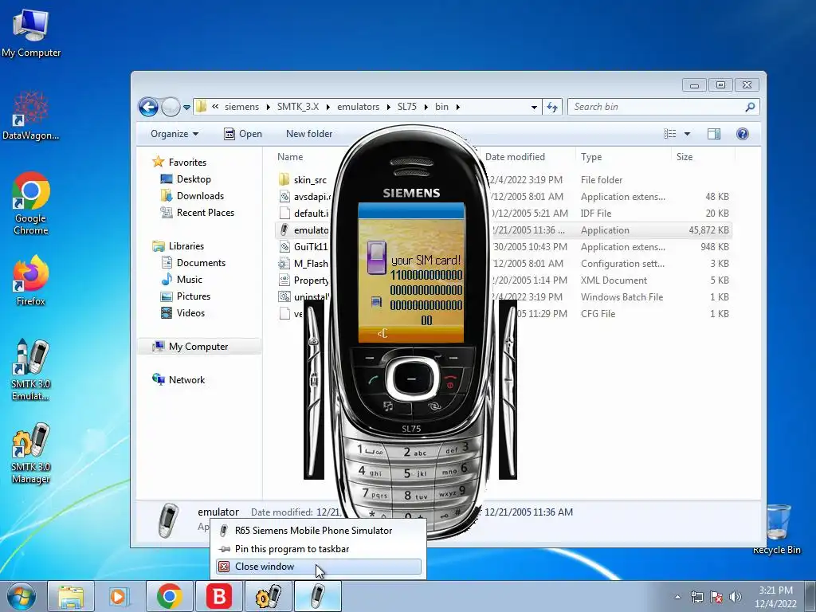The image size is (816, 612).
Task: Switch to the SMTK Manager taskbar icon
Action: [269, 596]
